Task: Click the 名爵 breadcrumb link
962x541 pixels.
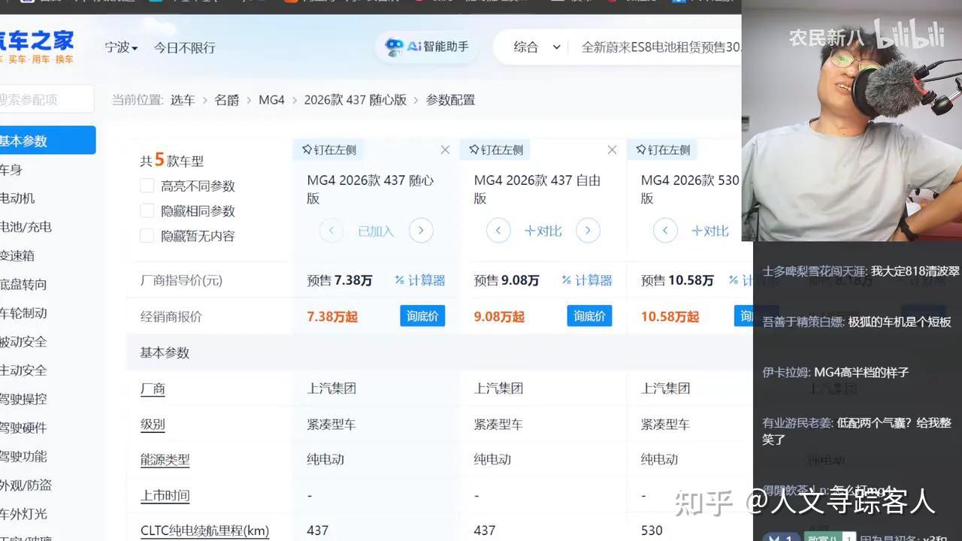Action: pyautogui.click(x=227, y=99)
